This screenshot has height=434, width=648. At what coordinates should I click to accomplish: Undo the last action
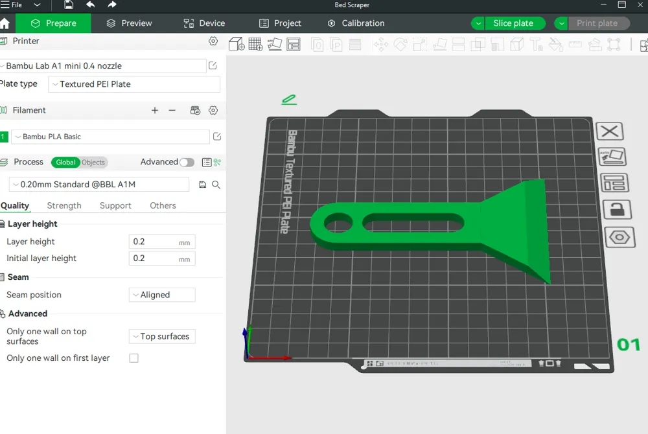91,5
